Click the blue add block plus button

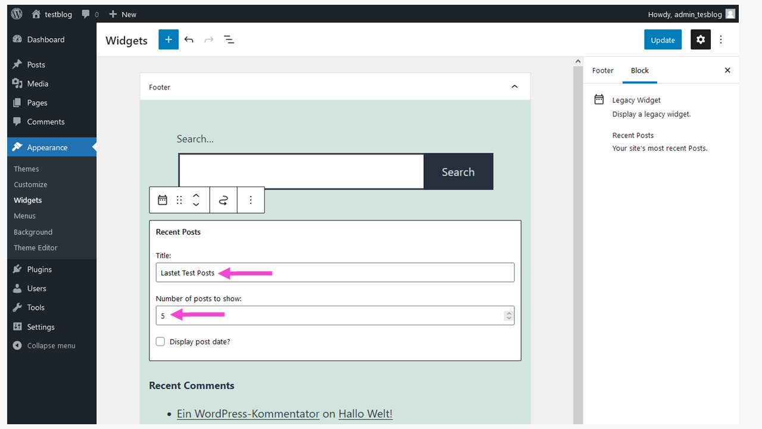[x=168, y=39]
